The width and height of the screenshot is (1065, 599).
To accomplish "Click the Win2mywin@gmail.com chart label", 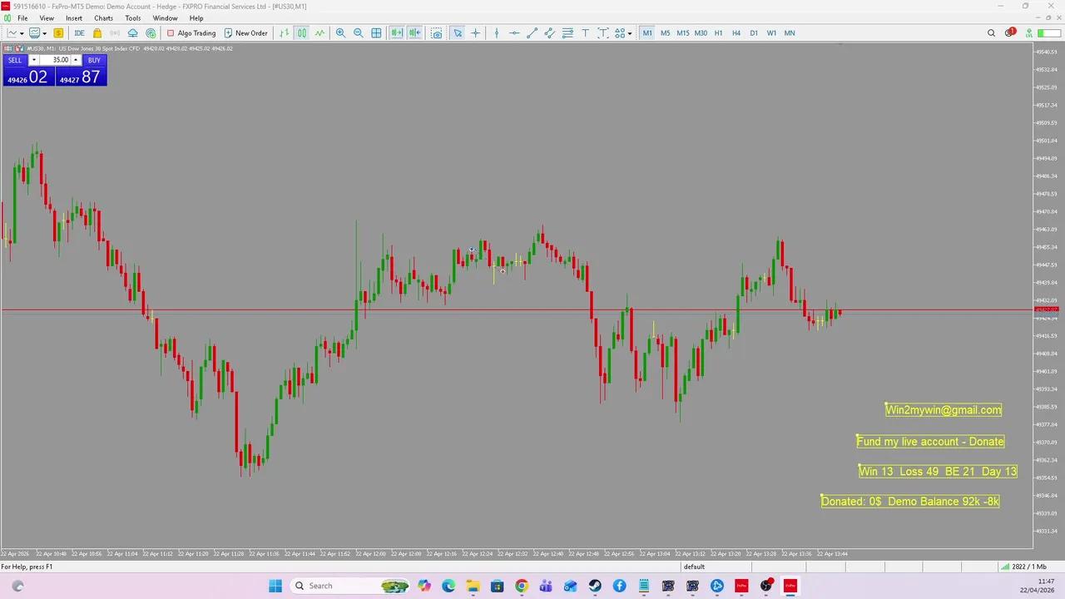I will [x=944, y=409].
